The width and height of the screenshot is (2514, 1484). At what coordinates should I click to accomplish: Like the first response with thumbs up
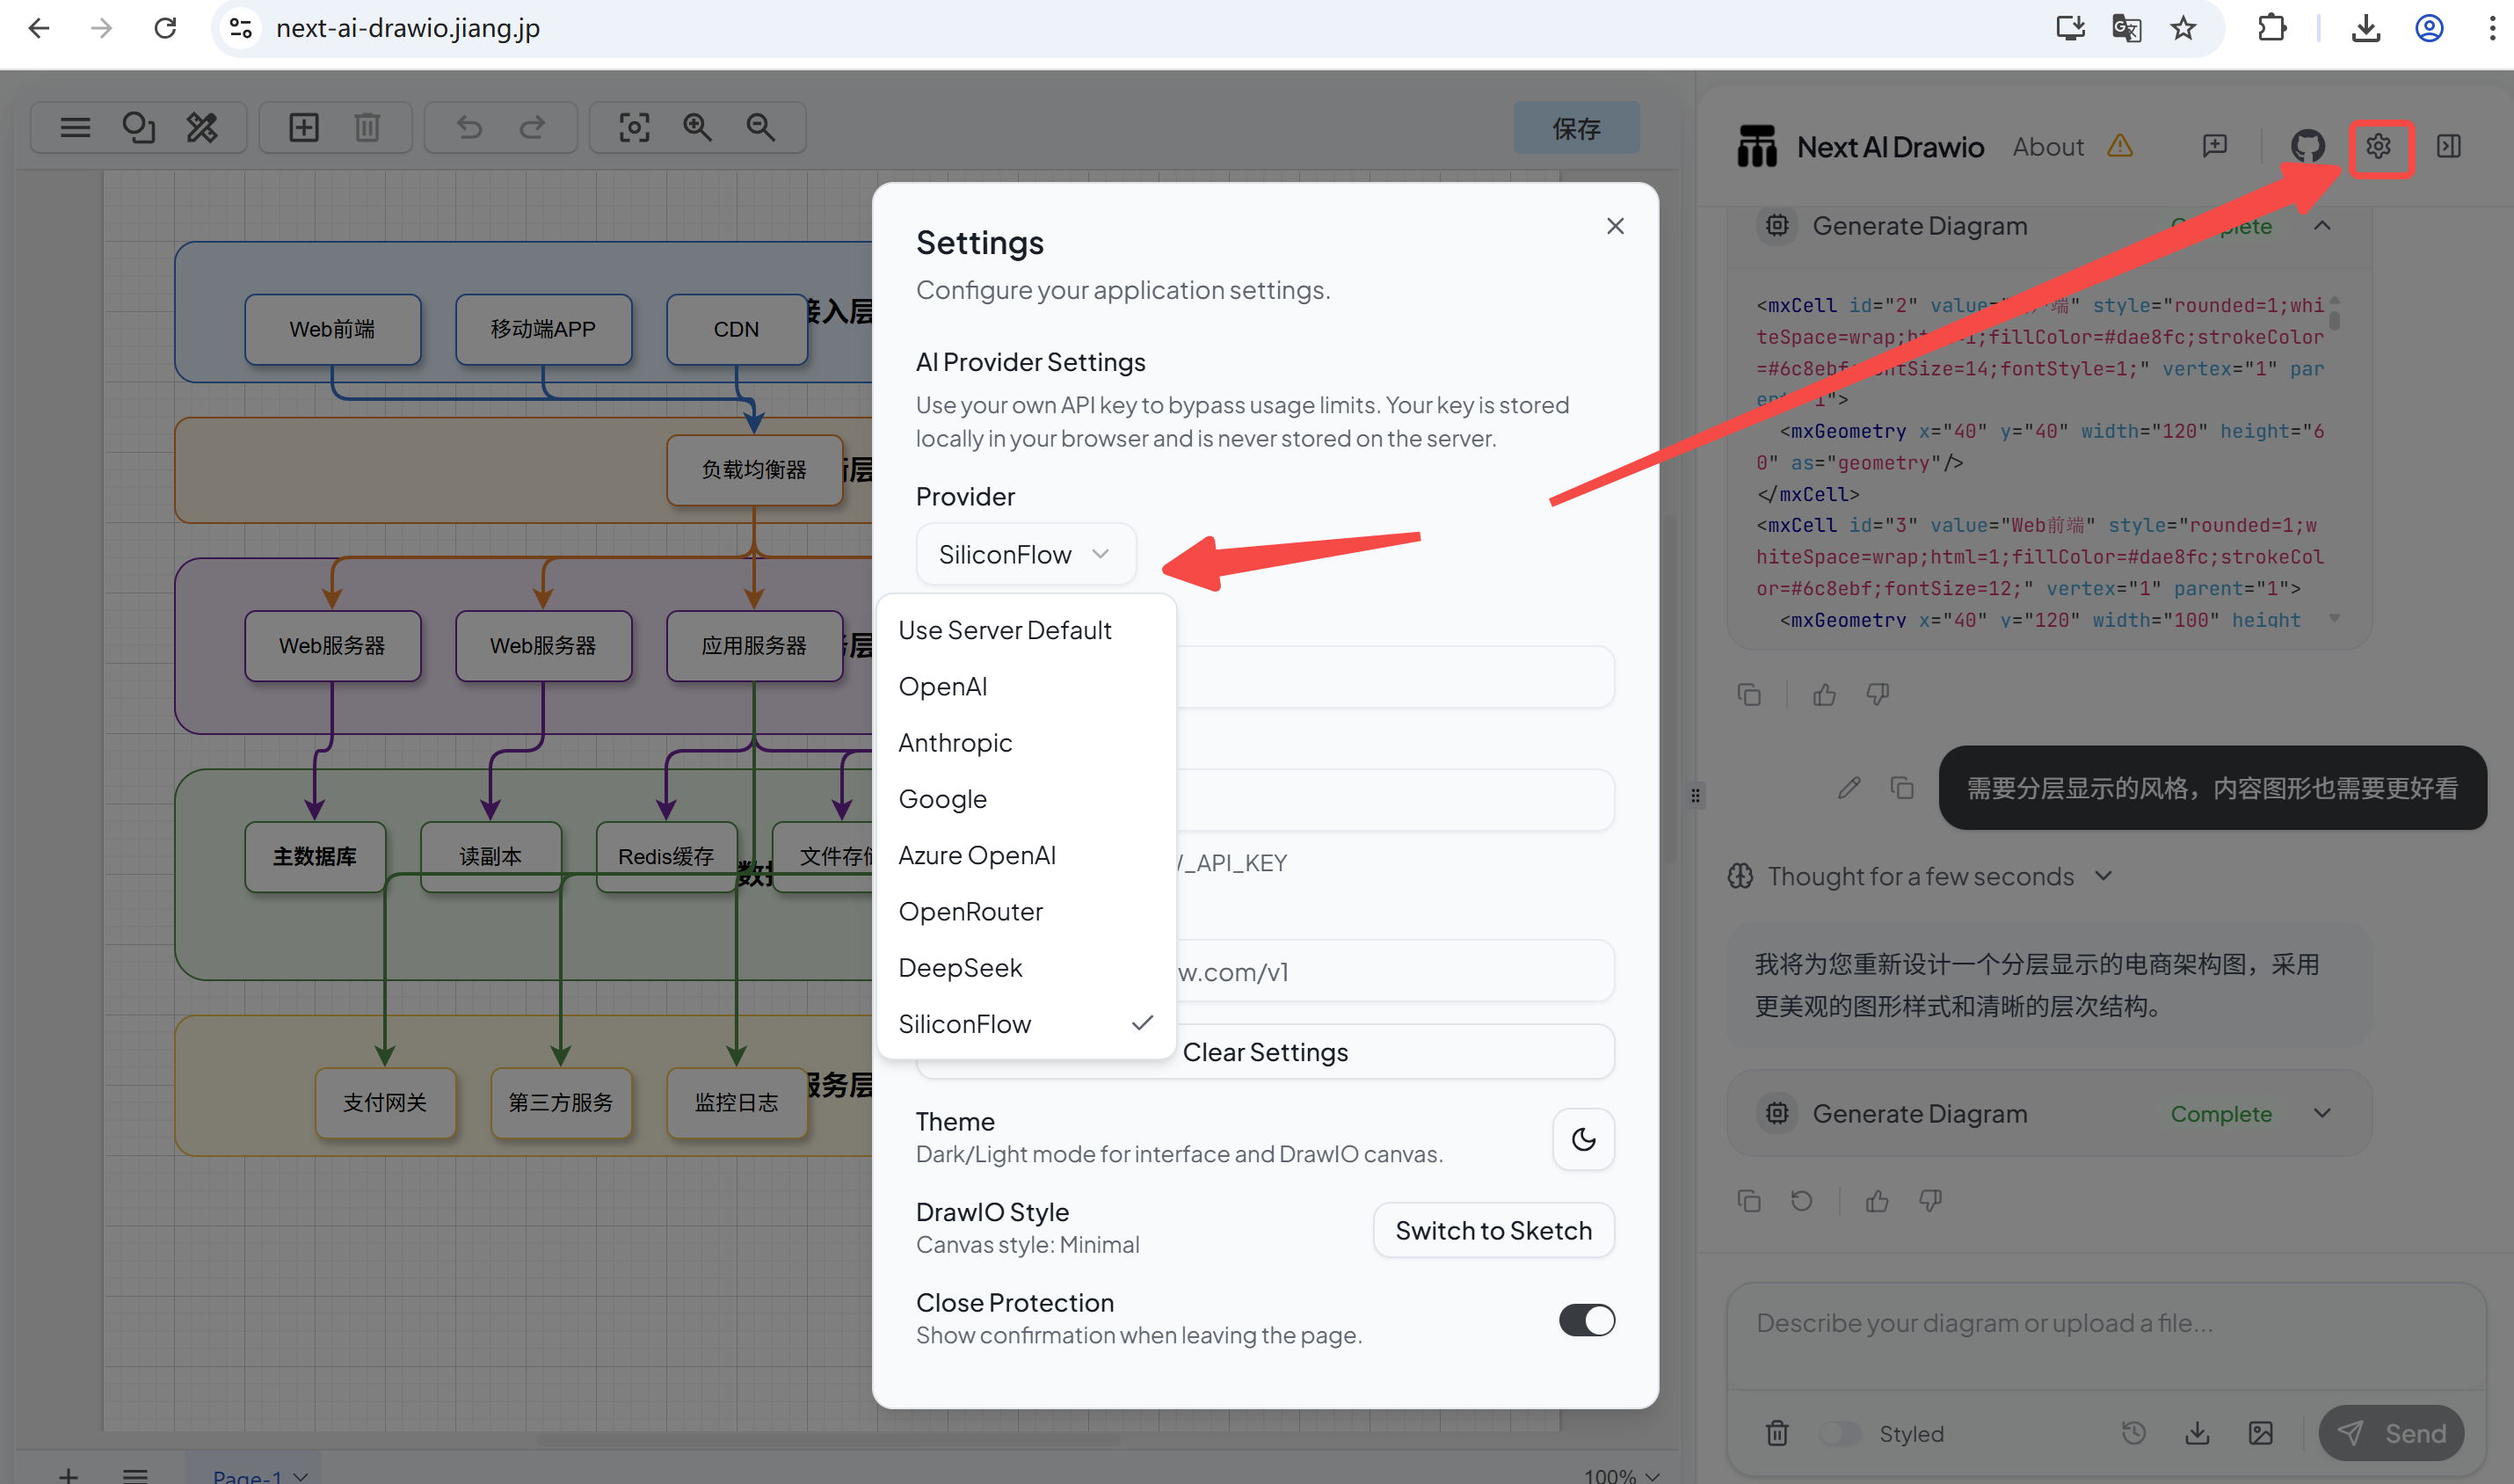[x=1824, y=694]
